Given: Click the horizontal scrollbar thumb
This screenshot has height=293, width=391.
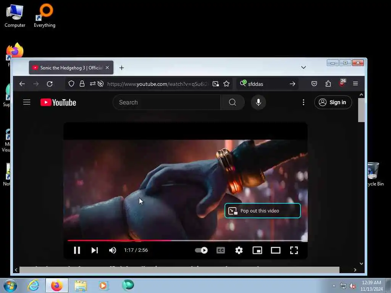Looking at the screenshot, I should click(x=179, y=270).
